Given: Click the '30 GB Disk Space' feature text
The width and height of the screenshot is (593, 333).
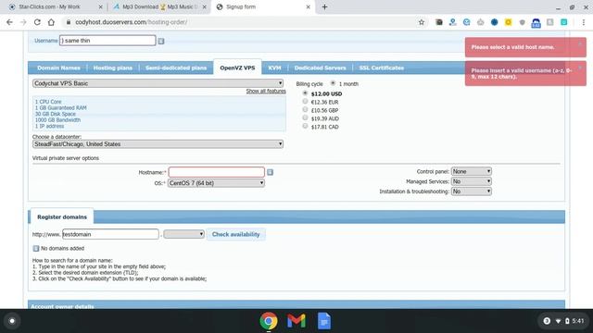Looking at the screenshot, I should 56,114.
